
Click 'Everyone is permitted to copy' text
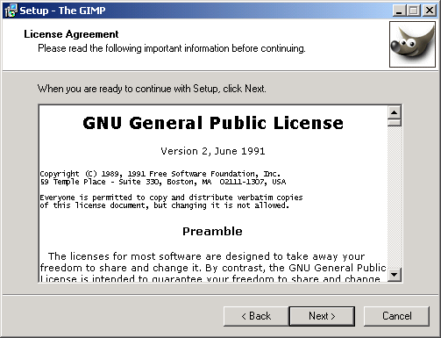click(x=171, y=198)
